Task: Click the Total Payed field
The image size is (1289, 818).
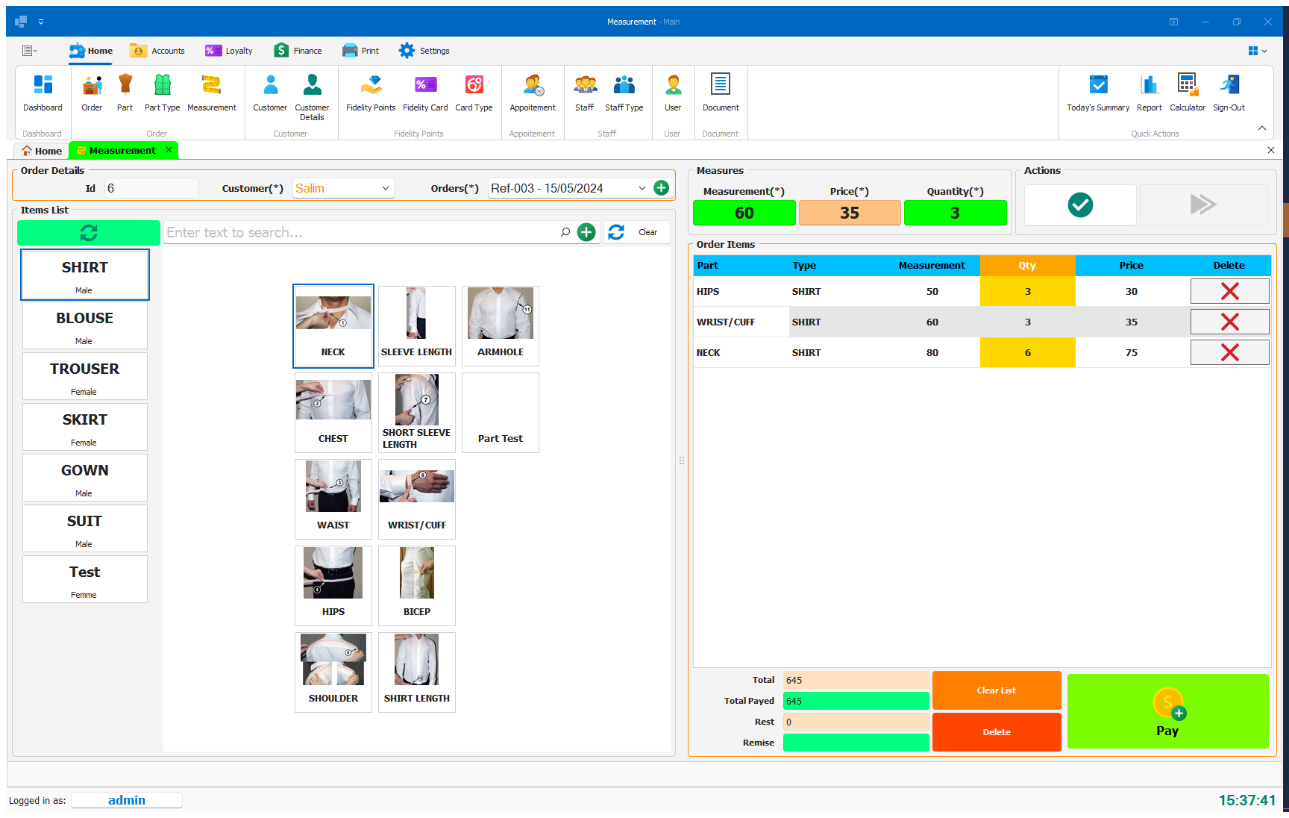Action: pos(856,701)
